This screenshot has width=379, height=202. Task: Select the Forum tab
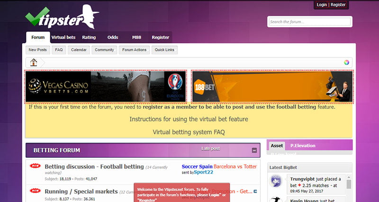click(x=38, y=37)
